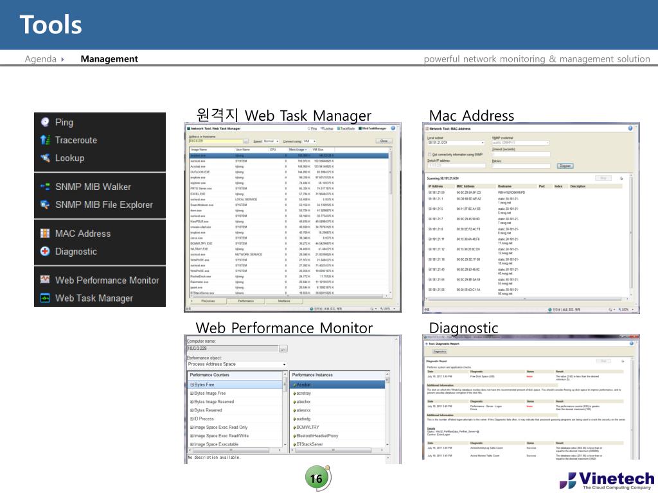Image resolution: width=658 pixels, height=493 pixels.
Task: Click Ping link in Web Task Manager header
Action: (x=312, y=128)
